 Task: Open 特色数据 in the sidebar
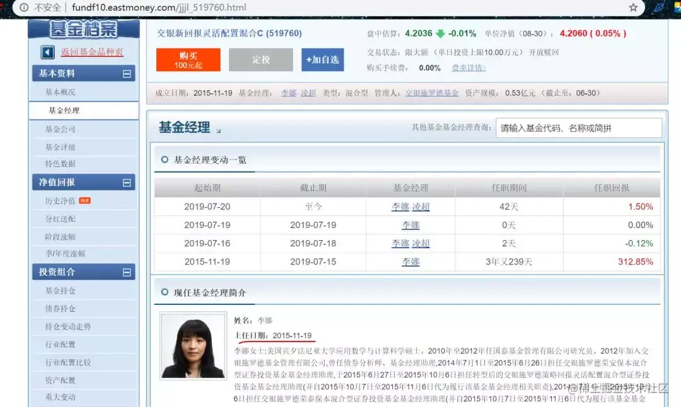61,164
